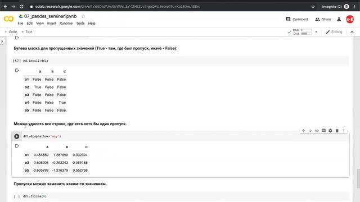This screenshot has width=360, height=202.
Task: Click the browser back arrow
Action: [6, 7]
